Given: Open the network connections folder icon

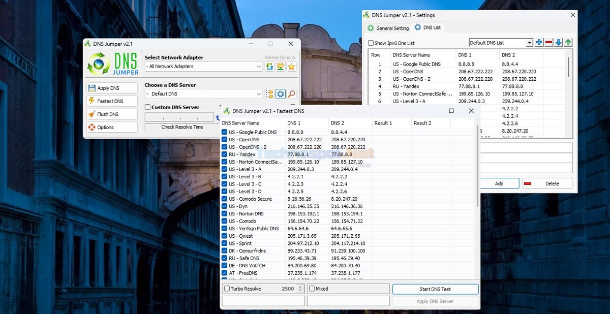Looking at the screenshot, I should tap(281, 67).
